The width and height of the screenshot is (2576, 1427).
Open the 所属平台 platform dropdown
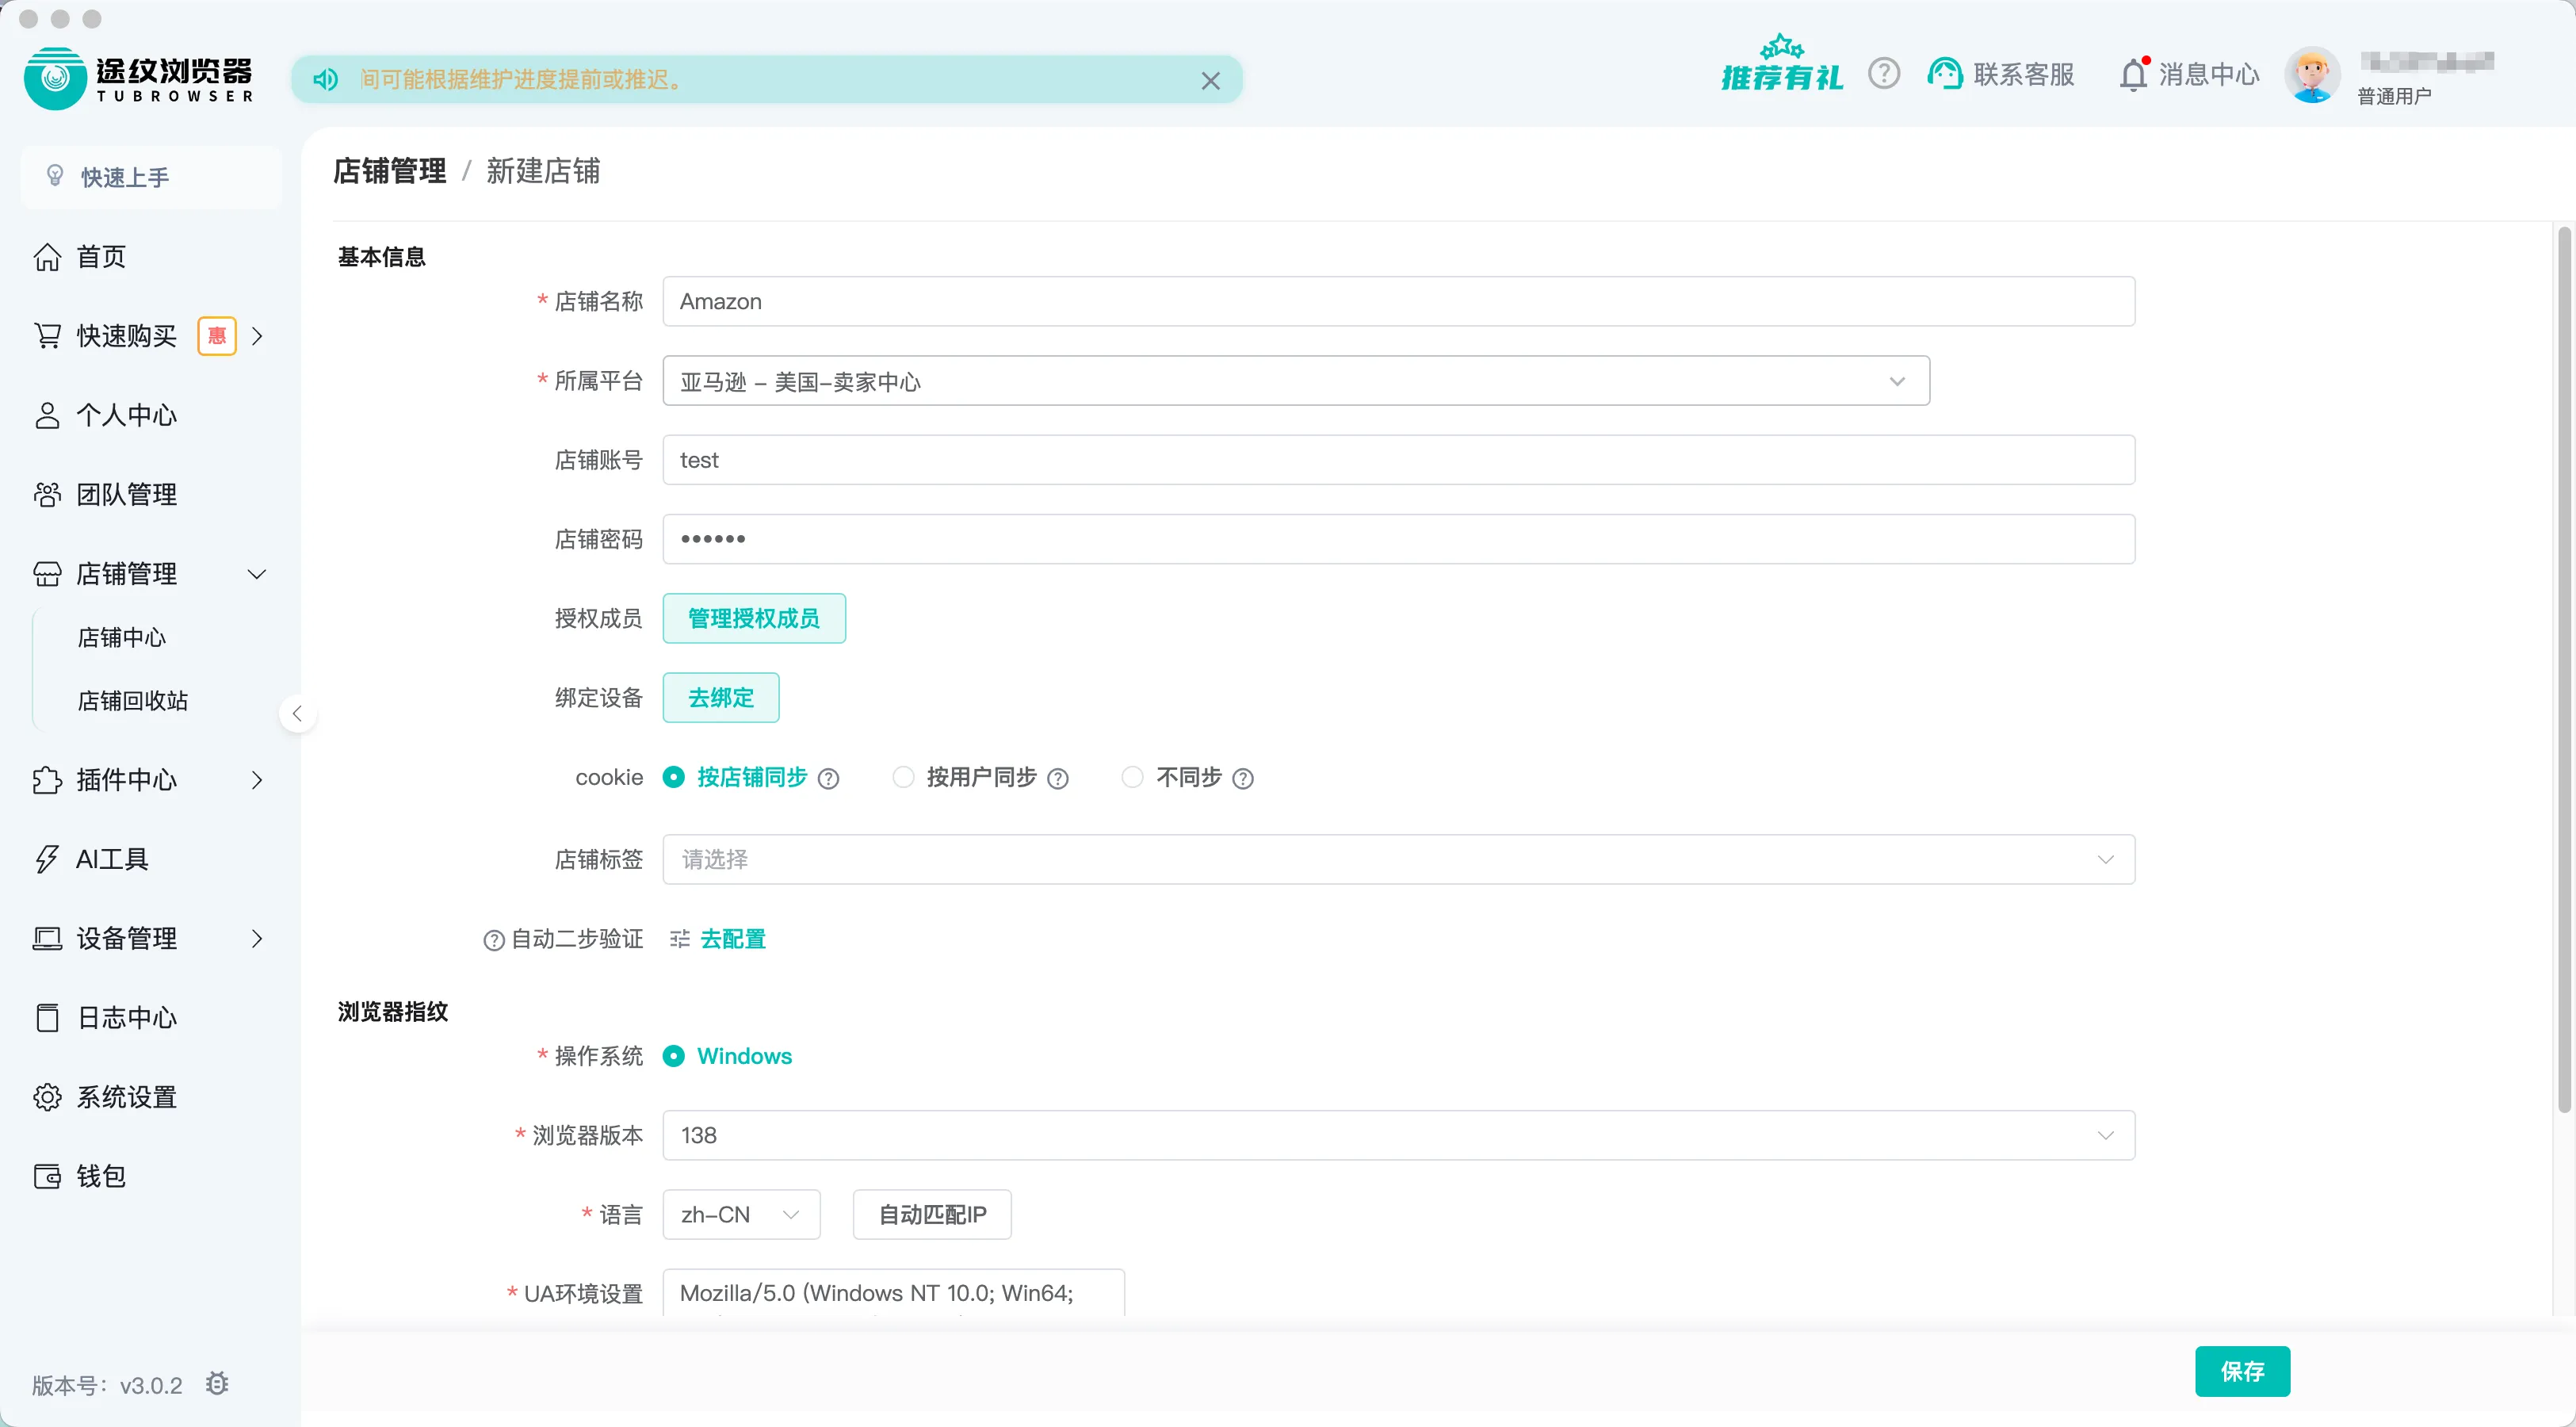pyautogui.click(x=1295, y=381)
